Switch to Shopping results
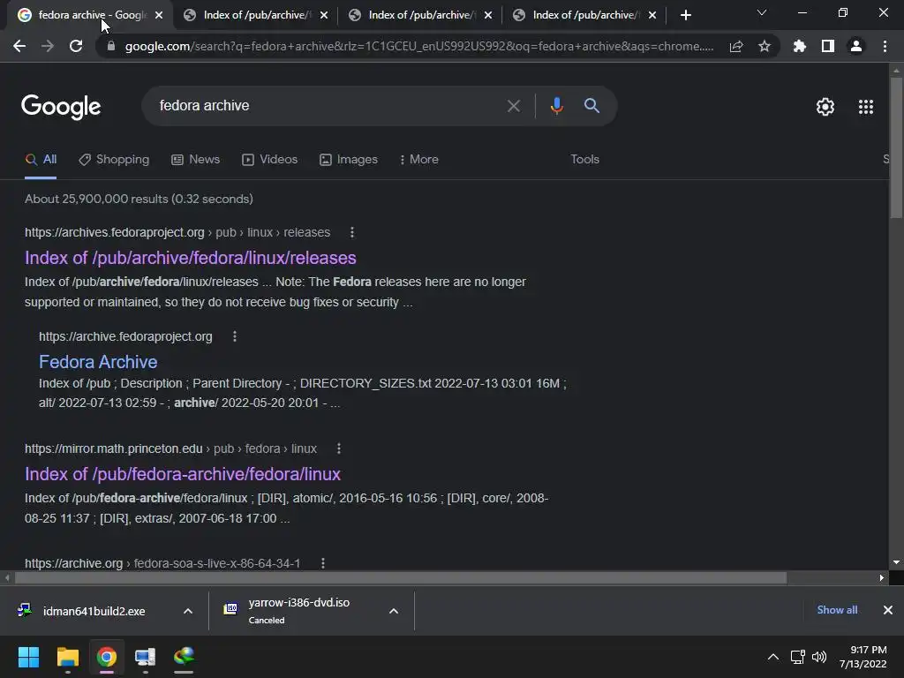904x678 pixels. tap(114, 160)
